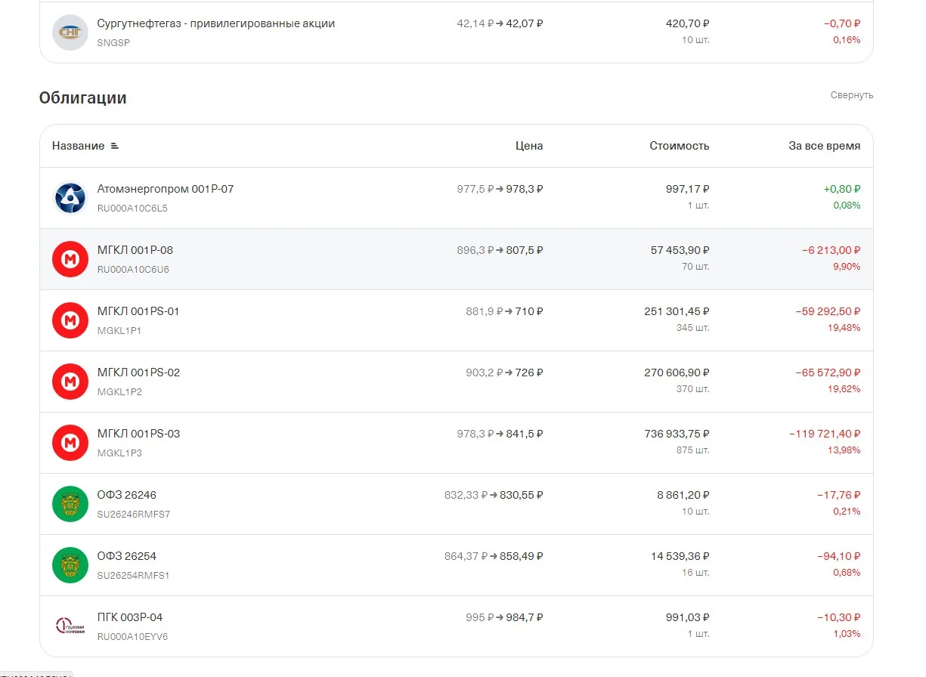Click the Цена column header

(x=529, y=146)
